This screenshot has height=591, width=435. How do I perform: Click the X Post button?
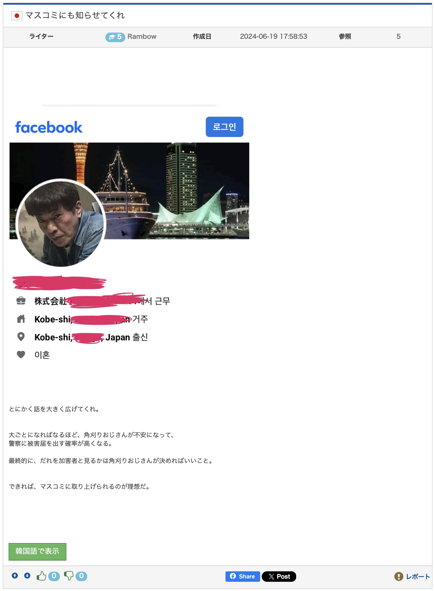pos(279,577)
